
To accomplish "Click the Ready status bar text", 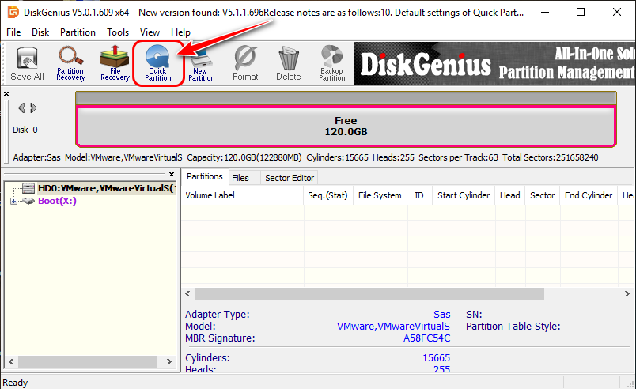I will pos(15,383).
